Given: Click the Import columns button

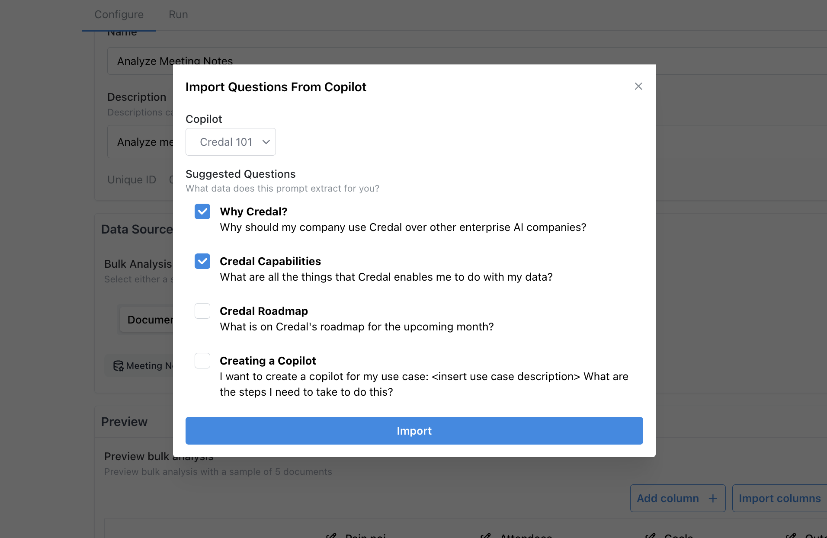Looking at the screenshot, I should (779, 498).
